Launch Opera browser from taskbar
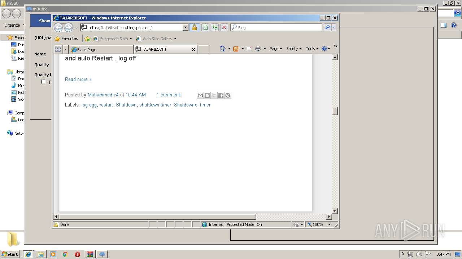 click(77, 254)
